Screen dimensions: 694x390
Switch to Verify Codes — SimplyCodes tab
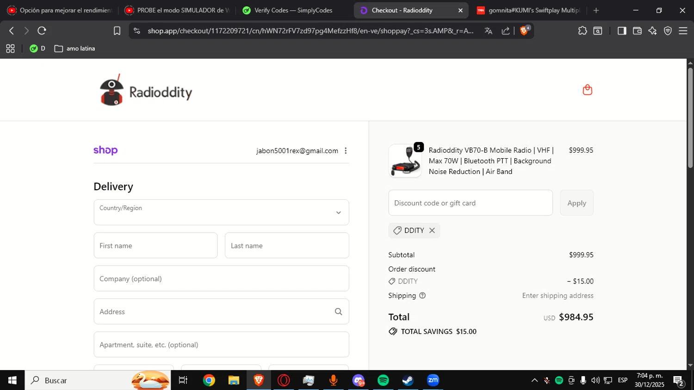click(294, 10)
